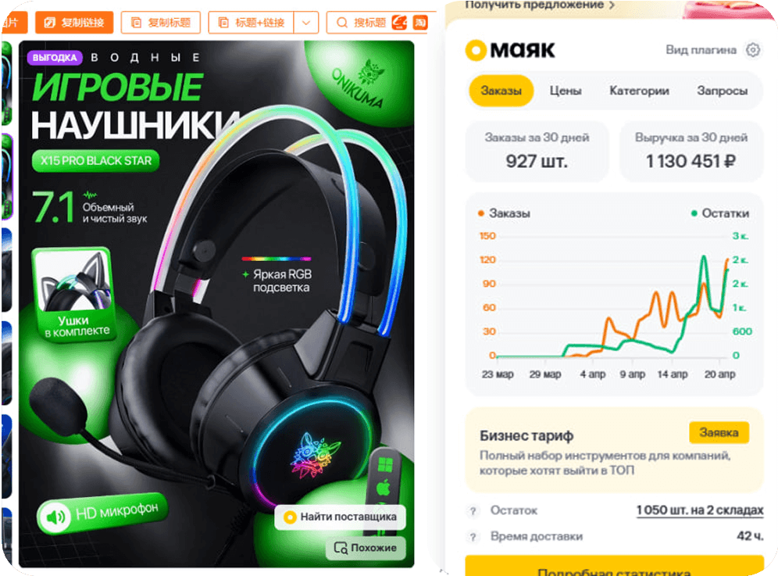The height and width of the screenshot is (576, 778).
Task: Toggle the Остатки legend in chart
Action: pos(720,213)
